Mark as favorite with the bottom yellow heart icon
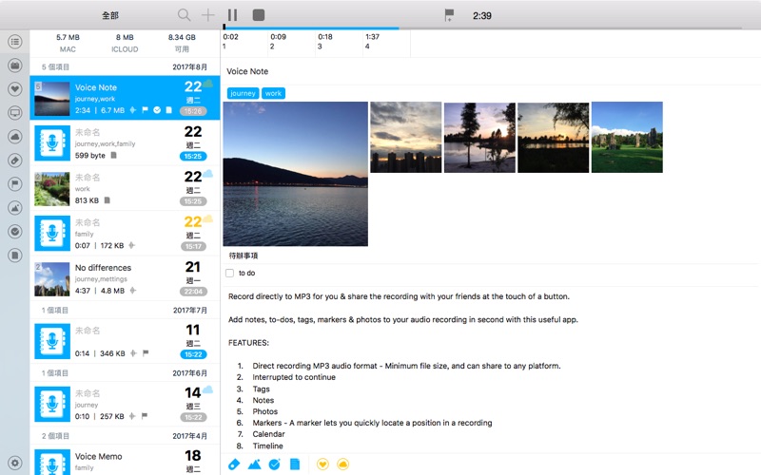The image size is (761, 475). pos(322,465)
